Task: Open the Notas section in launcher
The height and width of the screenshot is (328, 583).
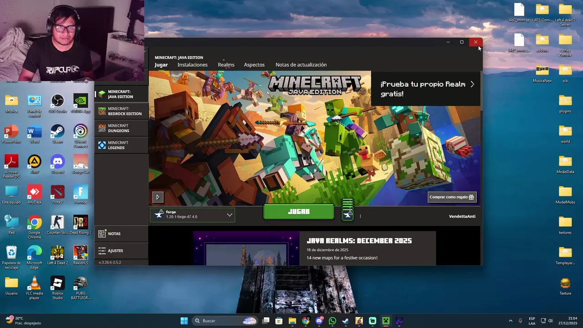Action: [x=122, y=234]
